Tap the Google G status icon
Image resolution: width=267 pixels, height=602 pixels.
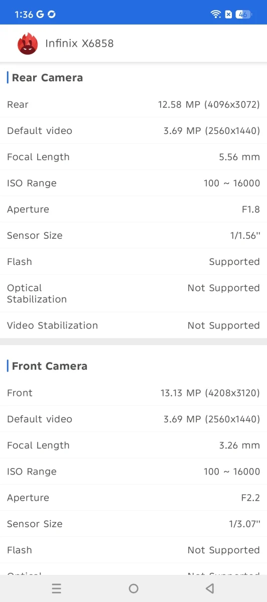coord(40,14)
